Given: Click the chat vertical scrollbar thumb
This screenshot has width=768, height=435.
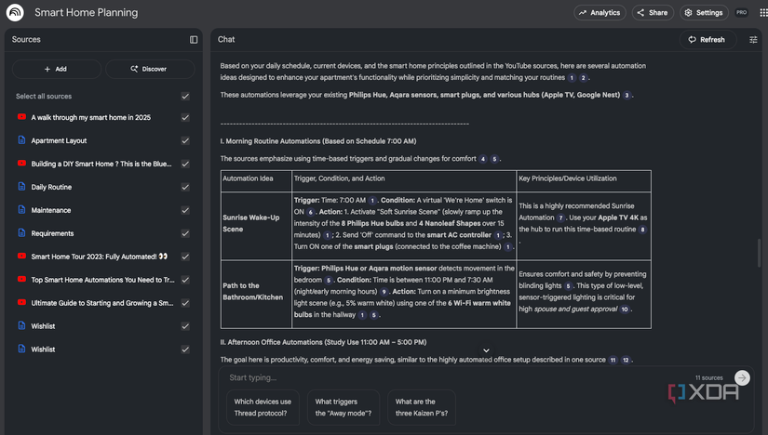Looking at the screenshot, I should click(x=759, y=253).
